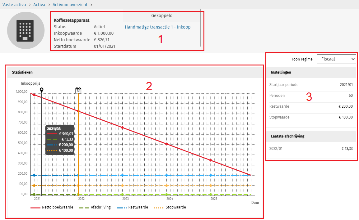
Task: Toggle Netto boekwaarde series in legend
Action: [x=52, y=207]
